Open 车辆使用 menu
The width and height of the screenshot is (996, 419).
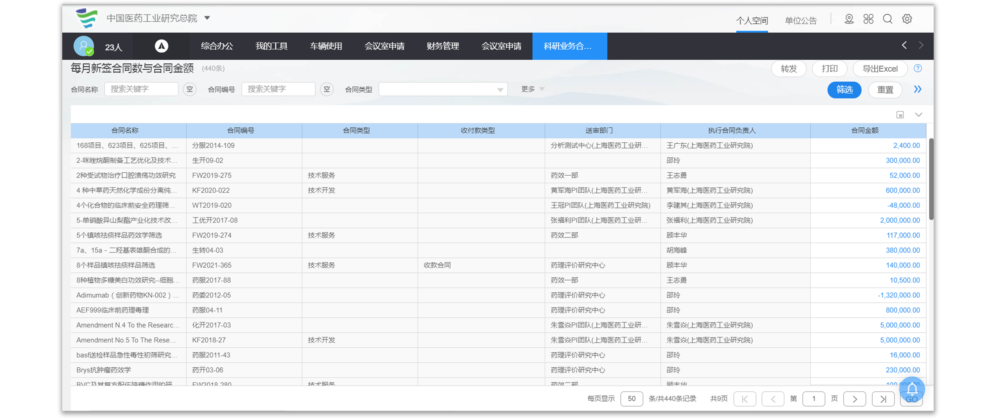pyautogui.click(x=326, y=46)
